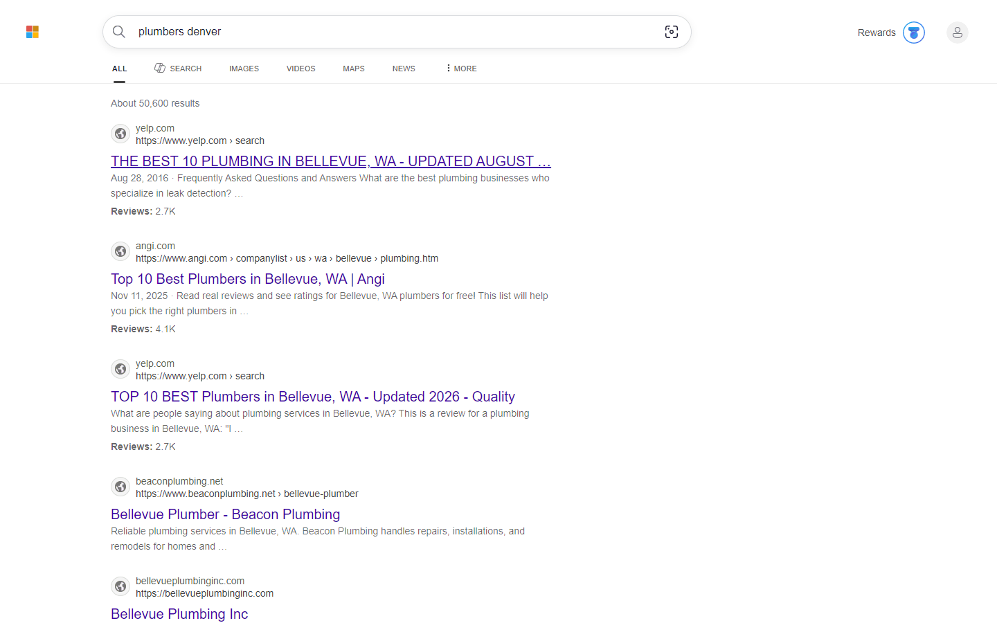Click 'Reviews: 4.1K' under Angi result

143,329
